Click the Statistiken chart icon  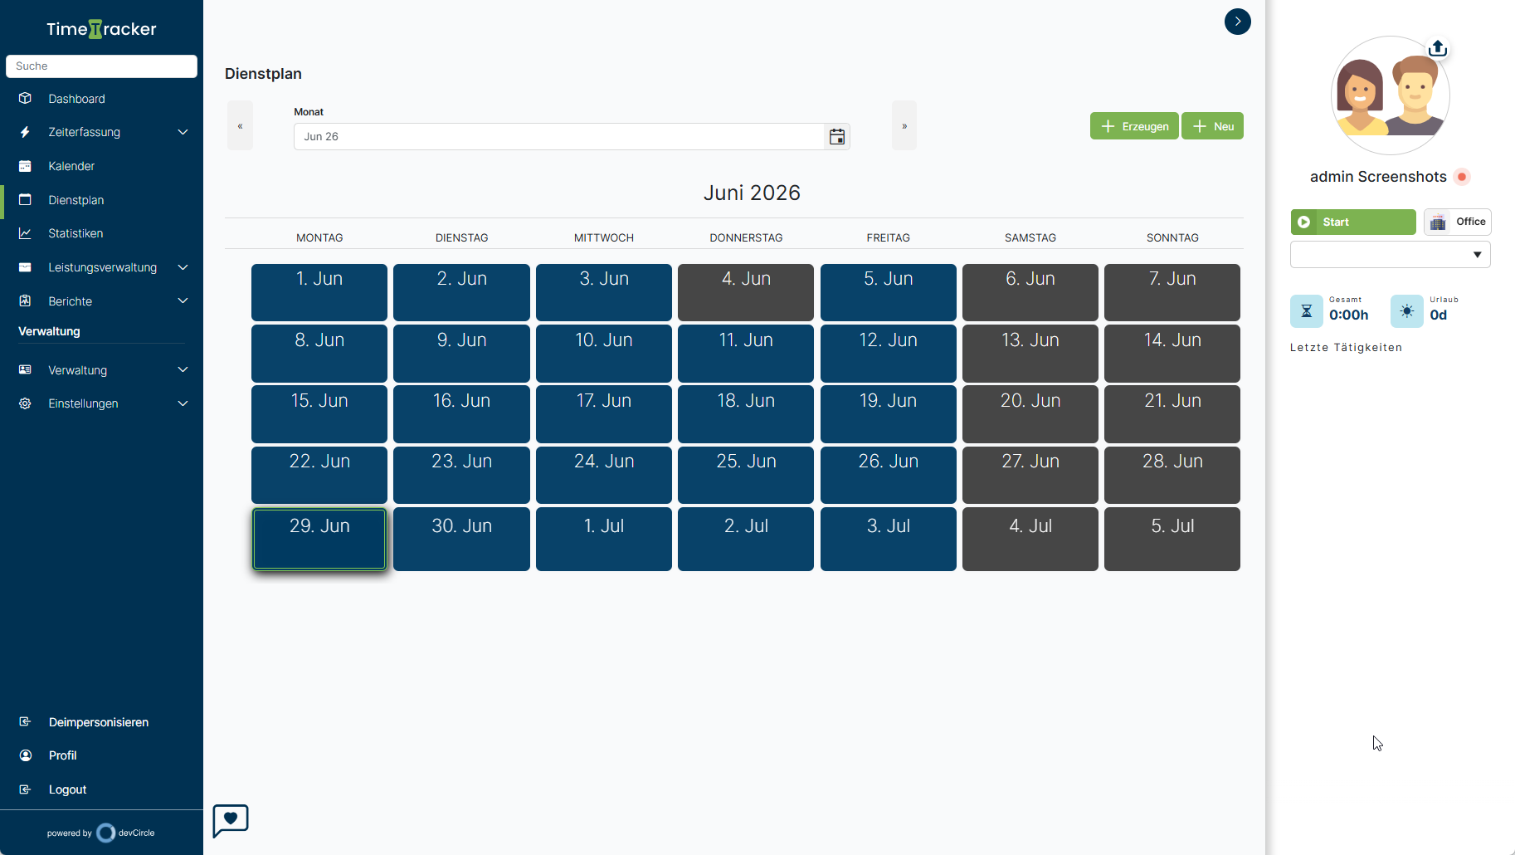coord(25,233)
